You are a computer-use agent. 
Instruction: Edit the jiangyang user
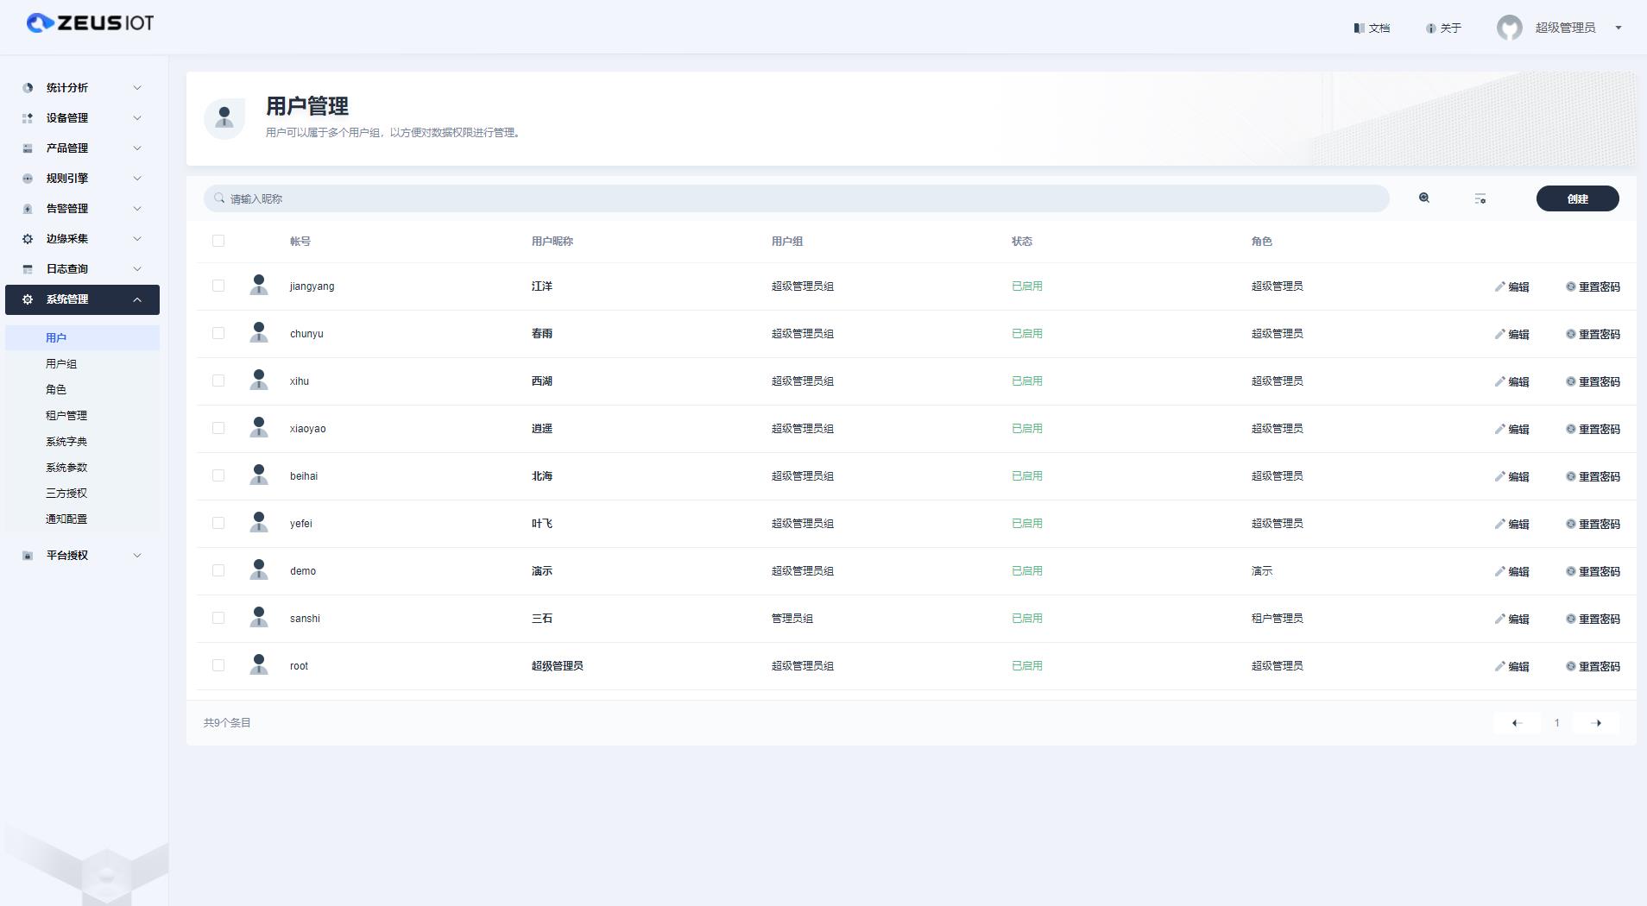pyautogui.click(x=1512, y=287)
